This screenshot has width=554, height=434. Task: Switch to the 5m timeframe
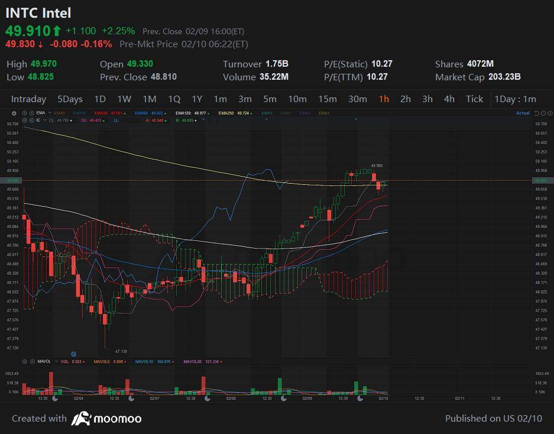(x=270, y=99)
